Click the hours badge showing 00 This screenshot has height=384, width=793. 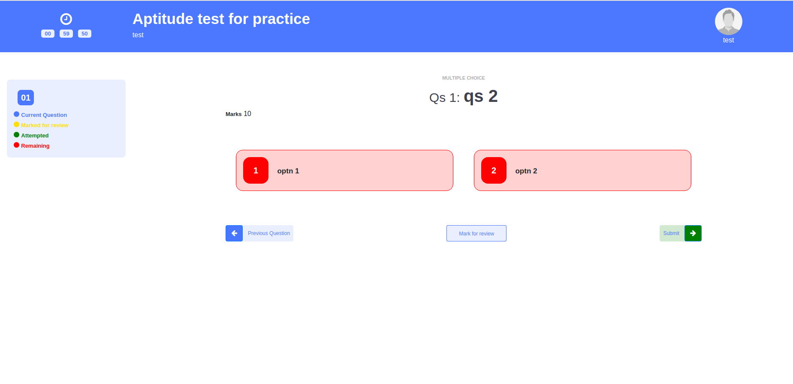48,33
